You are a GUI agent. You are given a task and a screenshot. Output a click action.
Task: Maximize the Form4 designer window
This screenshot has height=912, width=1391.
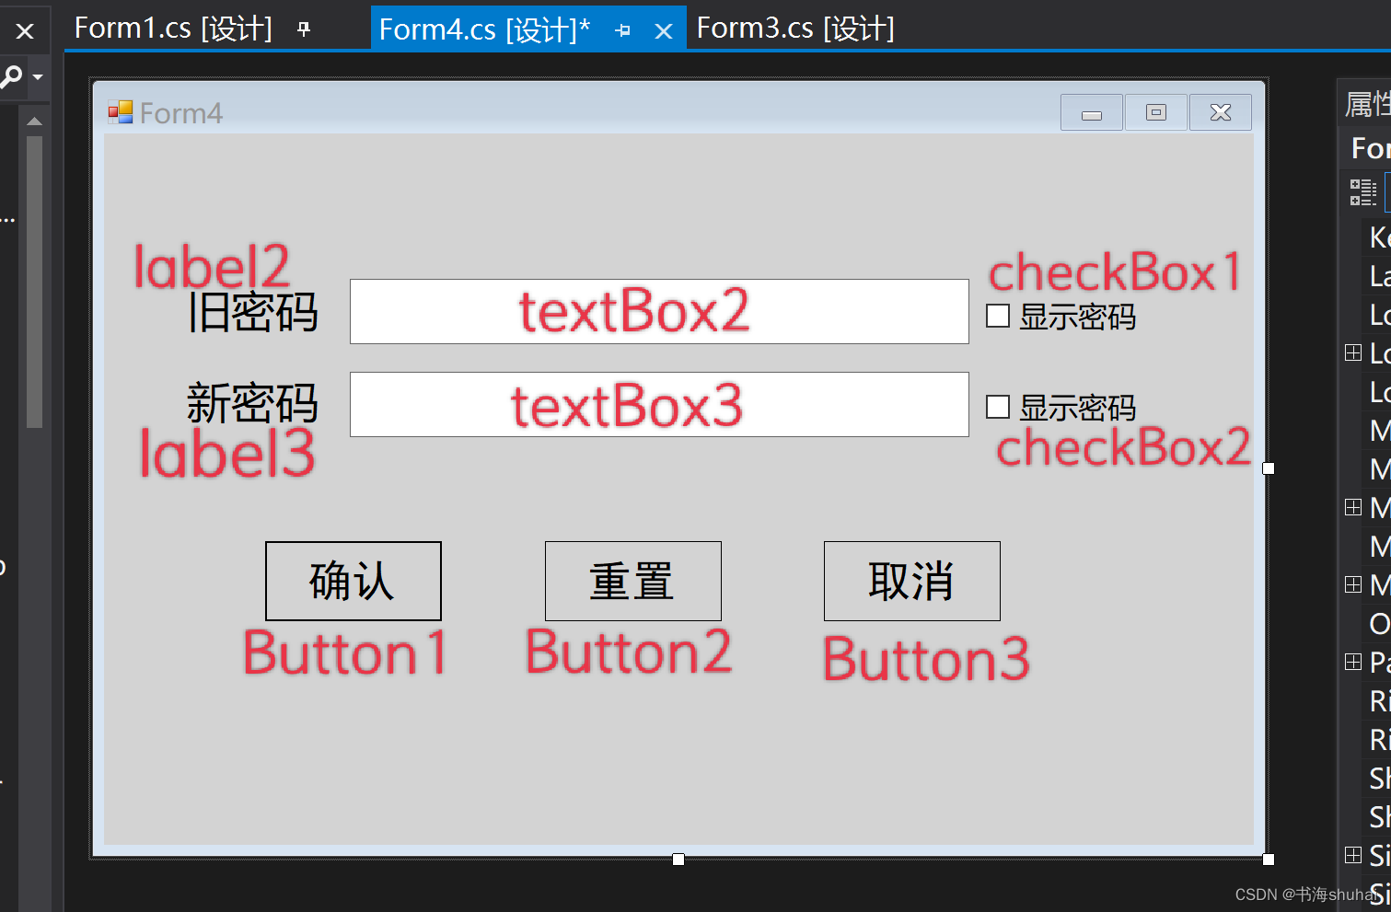1156,112
